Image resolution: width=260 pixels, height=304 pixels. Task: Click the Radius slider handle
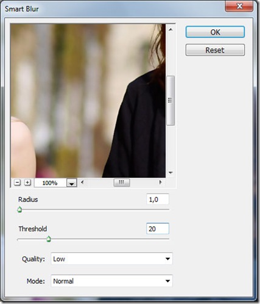coord(19,209)
